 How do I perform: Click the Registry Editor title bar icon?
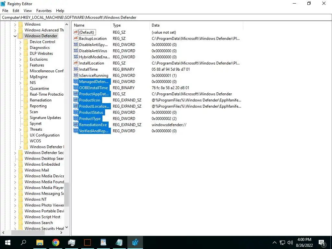3,4
